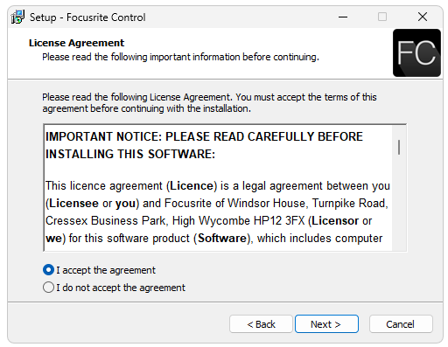The height and width of the screenshot is (347, 448).
Task: Select the 'I accept the agreement' radio button
Action: (x=48, y=270)
